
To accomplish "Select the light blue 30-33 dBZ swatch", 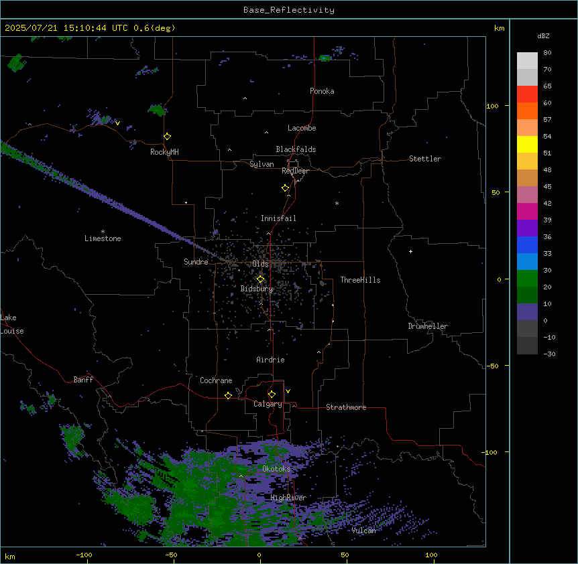I will tap(527, 262).
